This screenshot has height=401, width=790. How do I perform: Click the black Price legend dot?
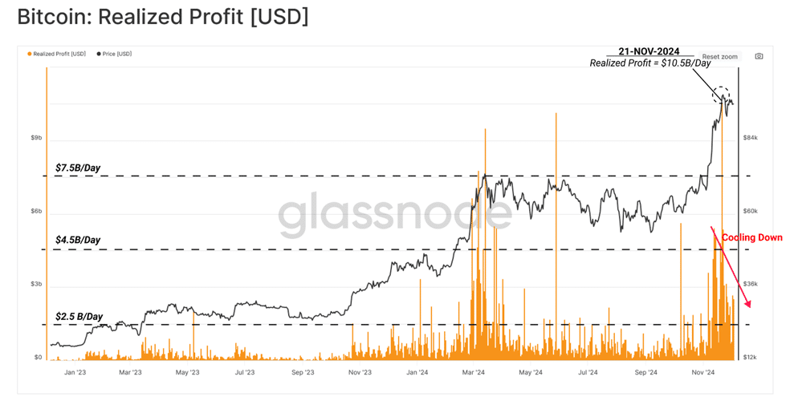[99, 54]
